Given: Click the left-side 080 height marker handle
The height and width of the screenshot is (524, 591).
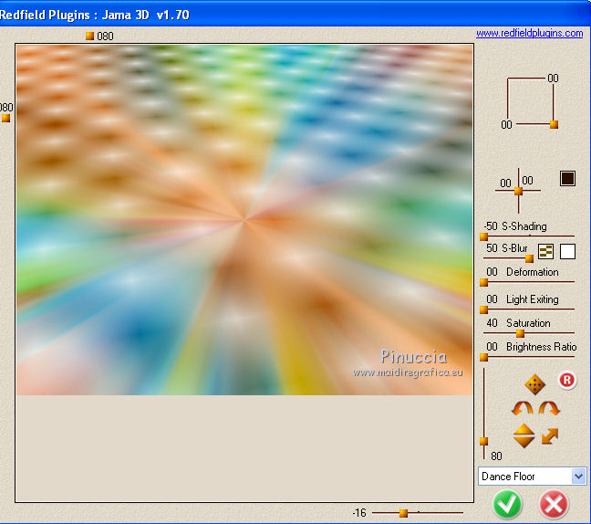Looking at the screenshot, I should pos(5,118).
